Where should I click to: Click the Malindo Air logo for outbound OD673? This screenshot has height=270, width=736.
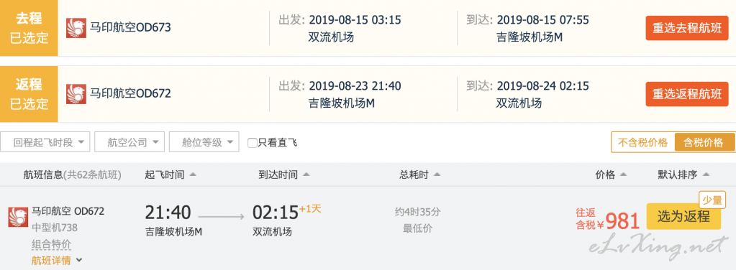click(x=76, y=28)
